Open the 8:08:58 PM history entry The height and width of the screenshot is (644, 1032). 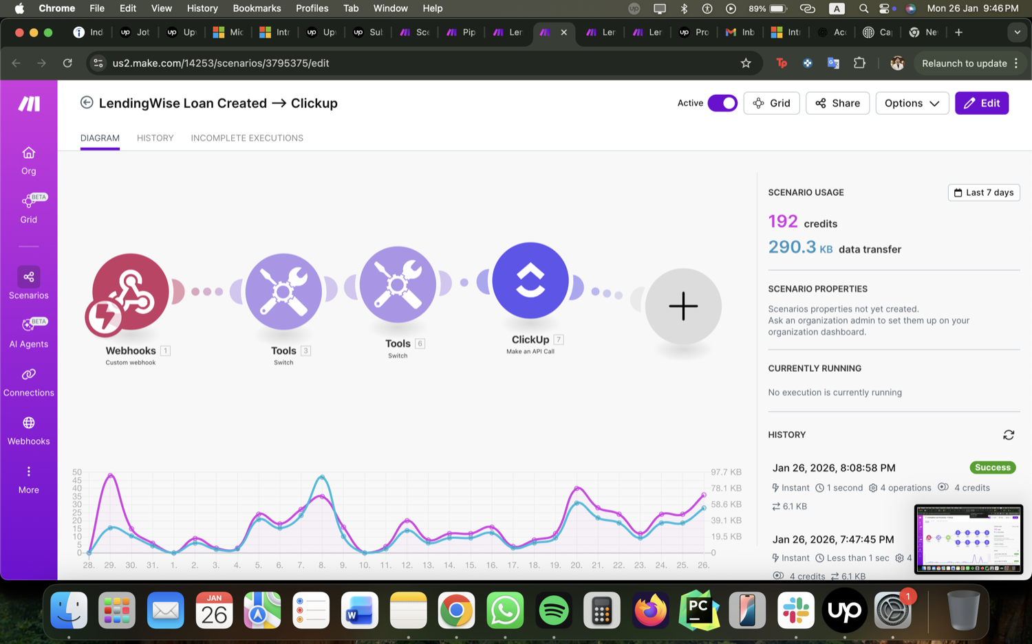pyautogui.click(x=834, y=468)
